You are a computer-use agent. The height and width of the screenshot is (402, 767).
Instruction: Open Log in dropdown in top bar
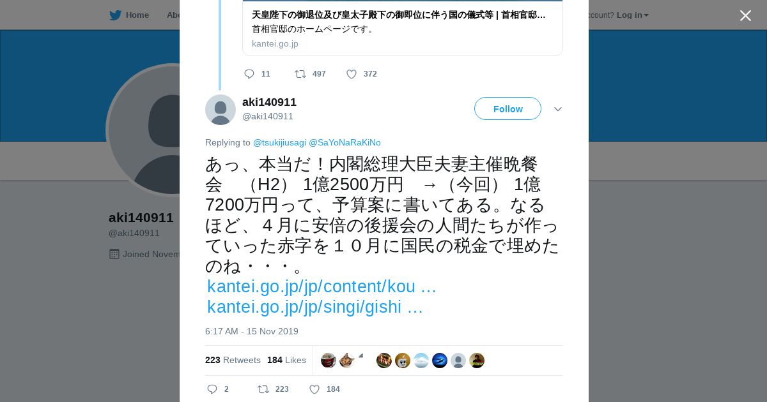[632, 15]
